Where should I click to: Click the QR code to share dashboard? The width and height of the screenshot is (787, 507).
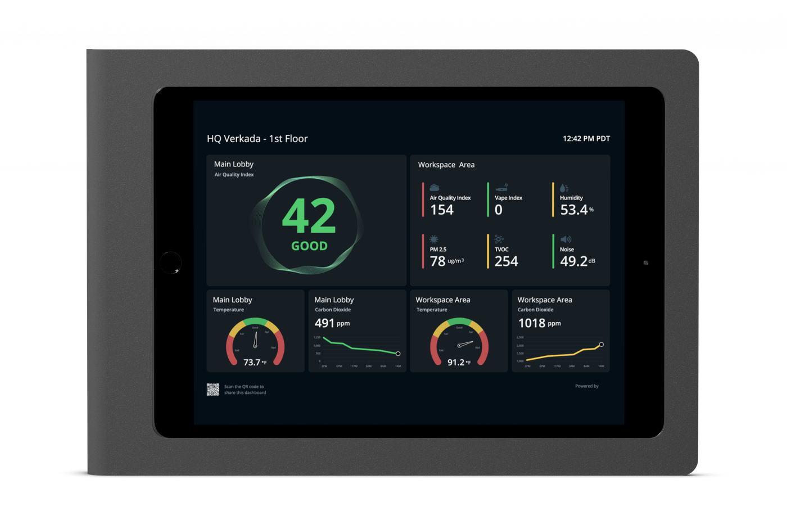coord(212,390)
